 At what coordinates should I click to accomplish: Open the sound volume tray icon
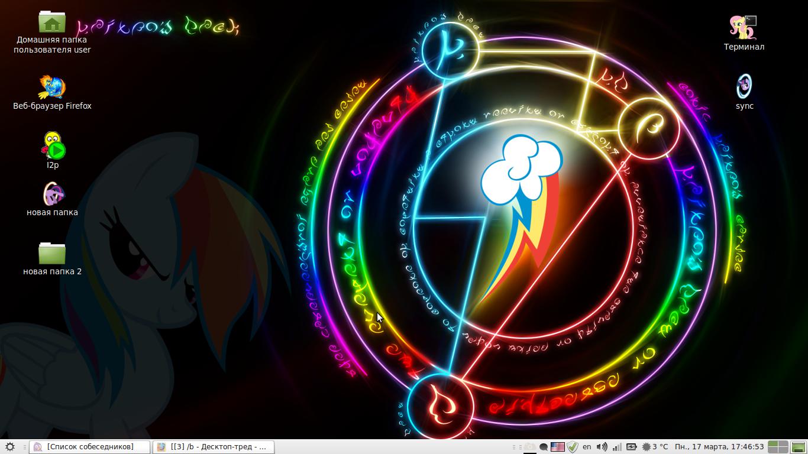click(x=602, y=447)
